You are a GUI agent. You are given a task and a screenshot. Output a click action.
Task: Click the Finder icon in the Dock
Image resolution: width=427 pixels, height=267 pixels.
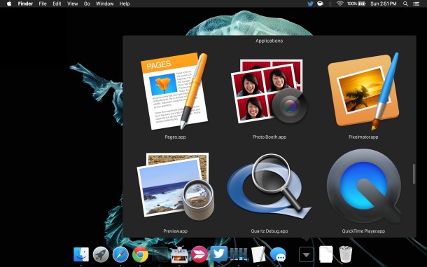pos(81,254)
